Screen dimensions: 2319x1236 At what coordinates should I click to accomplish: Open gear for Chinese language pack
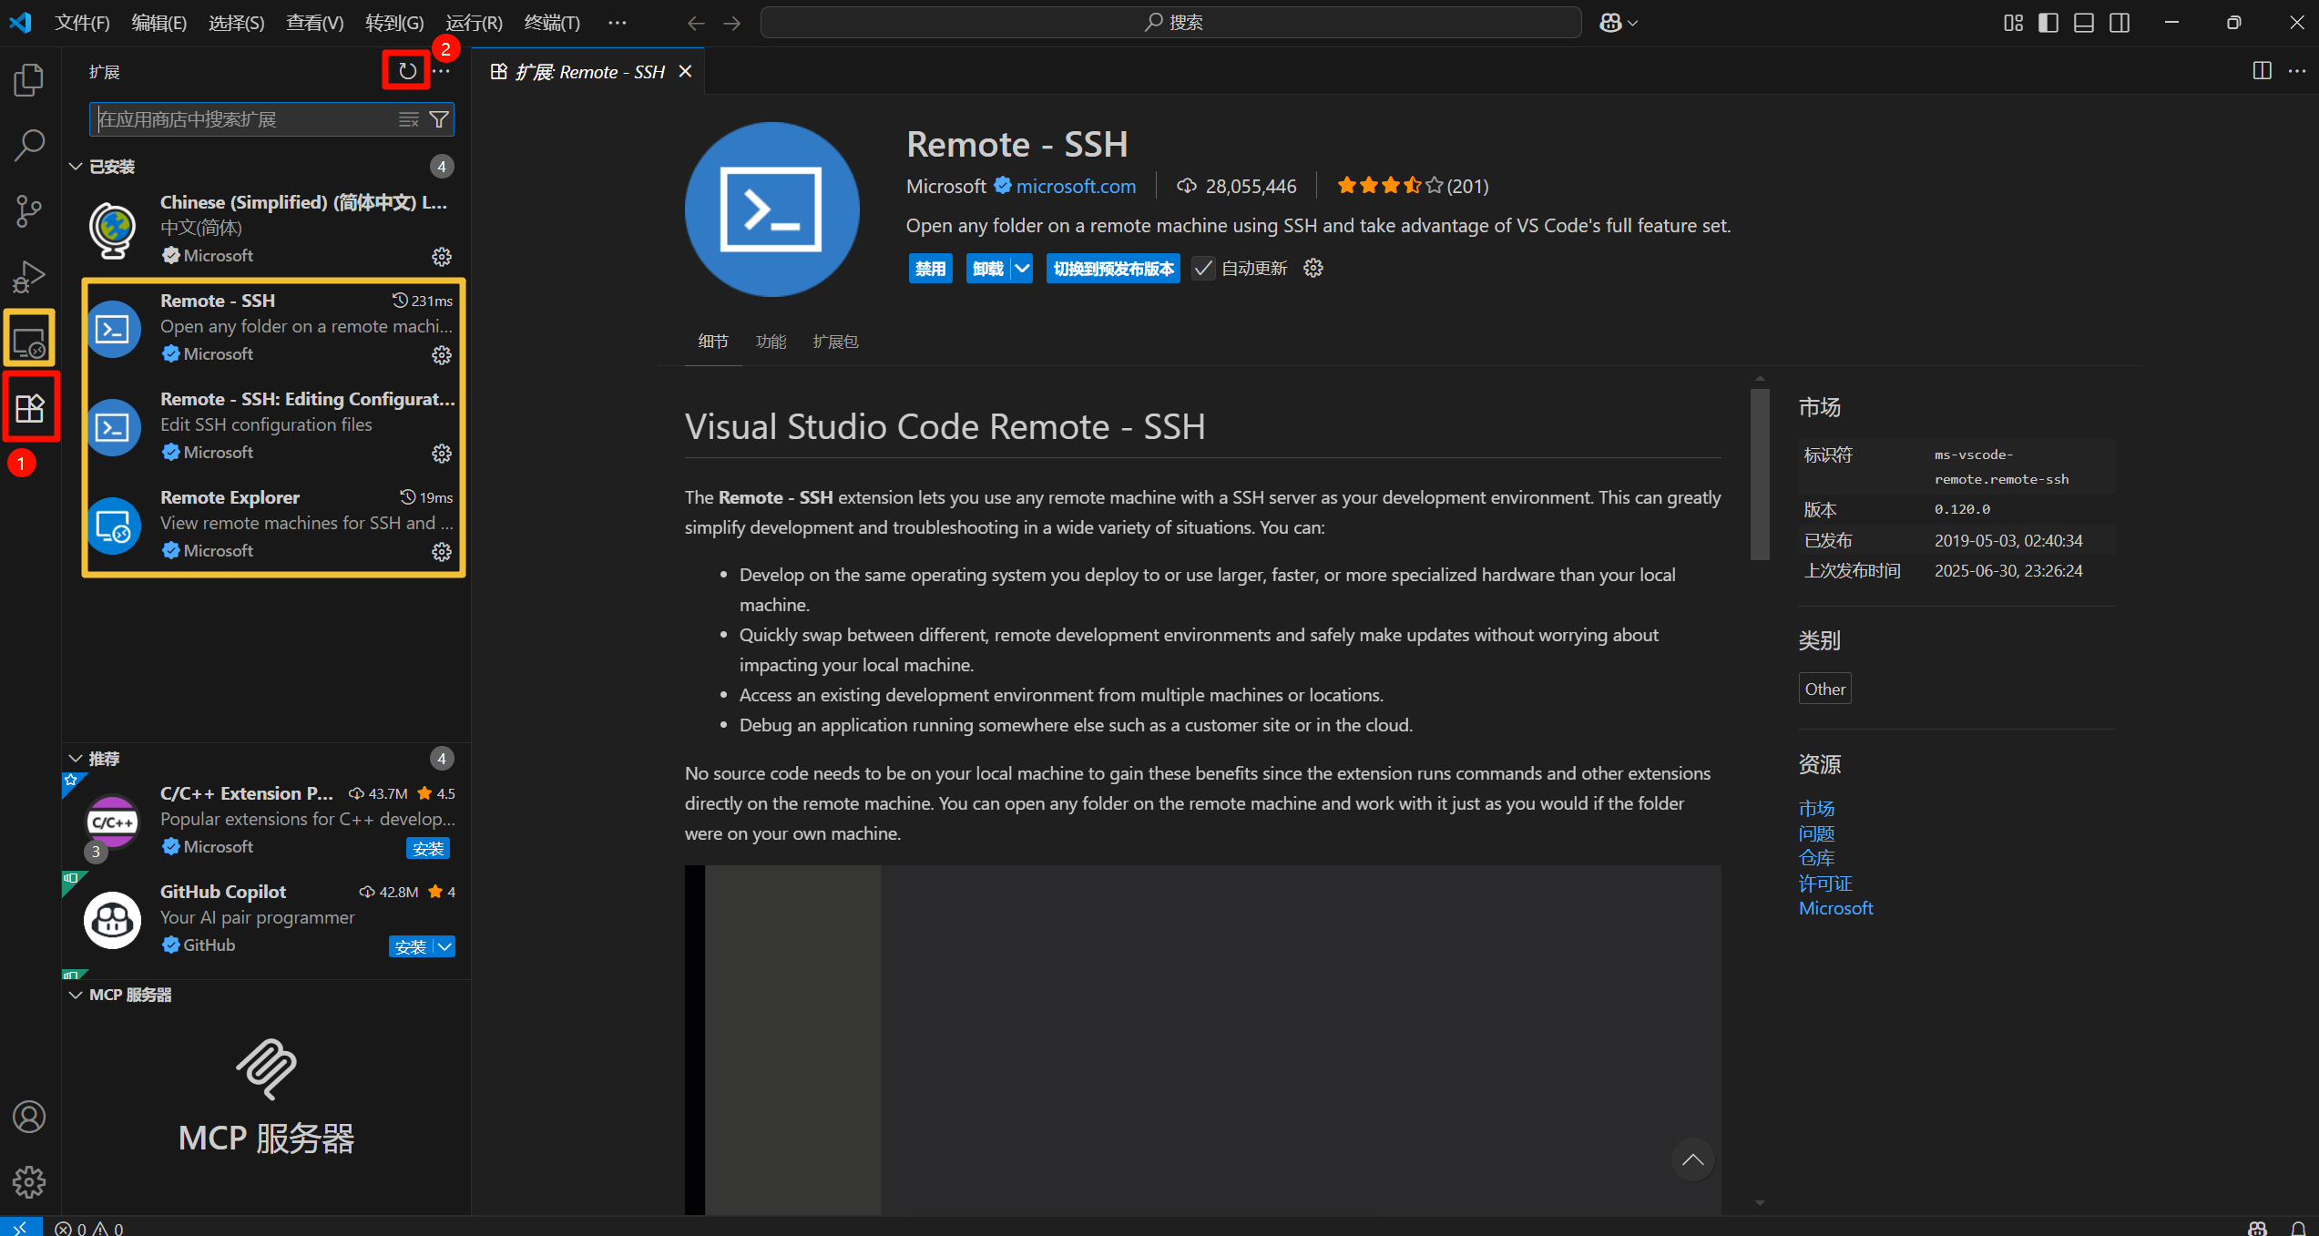click(442, 257)
